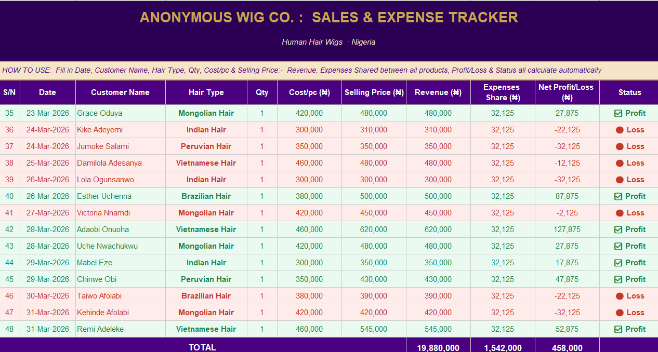Select the Cost/pc column header

coord(309,92)
